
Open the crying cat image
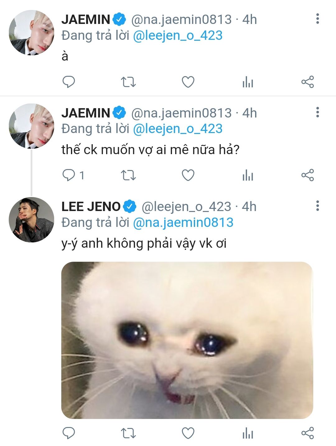coord(187,340)
